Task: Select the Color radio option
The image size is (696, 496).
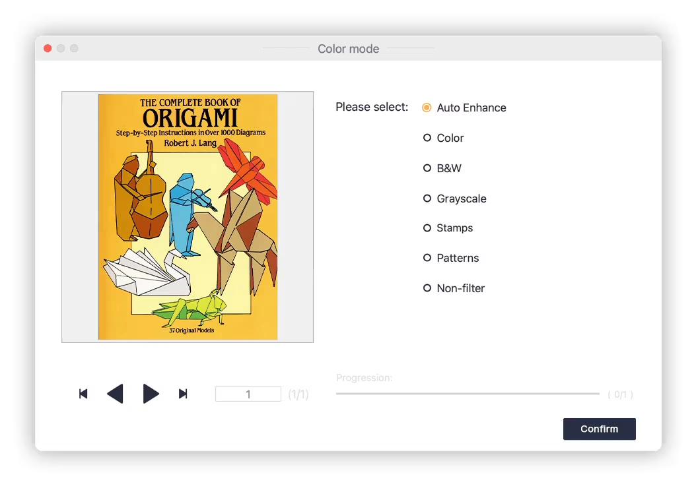Action: [427, 138]
